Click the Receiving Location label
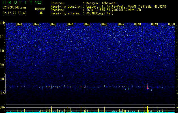Image resolution: width=178 pixels, height=113 pixels. click(66, 6)
